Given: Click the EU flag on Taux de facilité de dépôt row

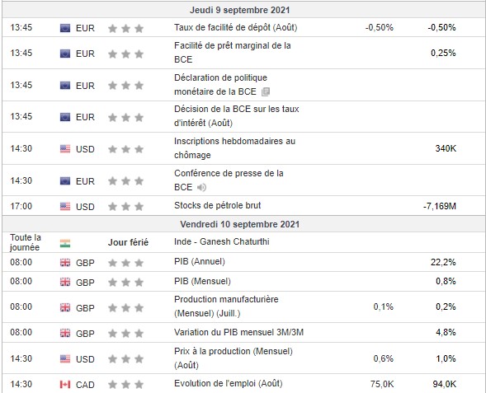Looking at the screenshot, I should coord(65,28).
